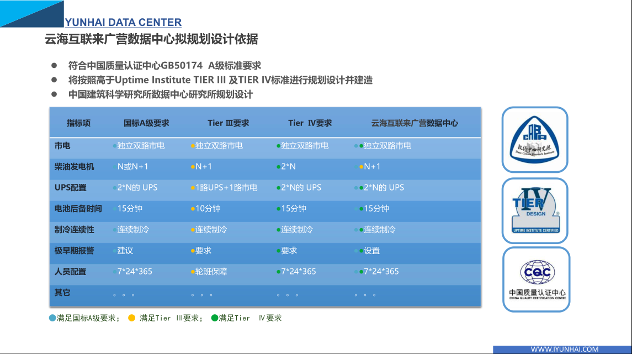This screenshot has height=354, width=632.
Task: Click the YUNHAI DATA CENTER underlined heading
Action: [x=123, y=23]
